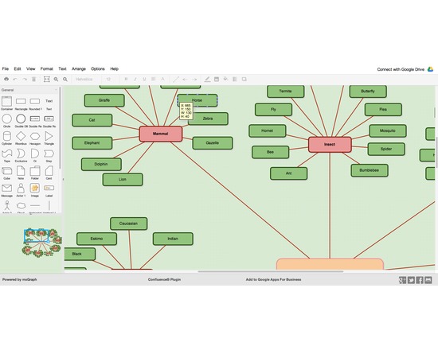Toggle bold formatting button
This screenshot has height=350, width=438.
tap(126, 80)
